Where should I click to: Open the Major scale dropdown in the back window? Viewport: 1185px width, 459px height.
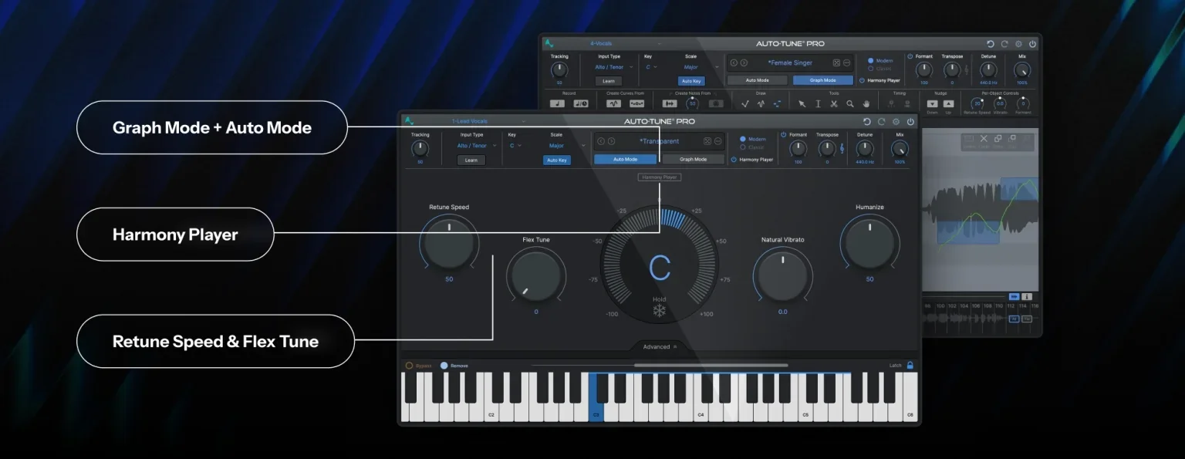[x=701, y=67]
